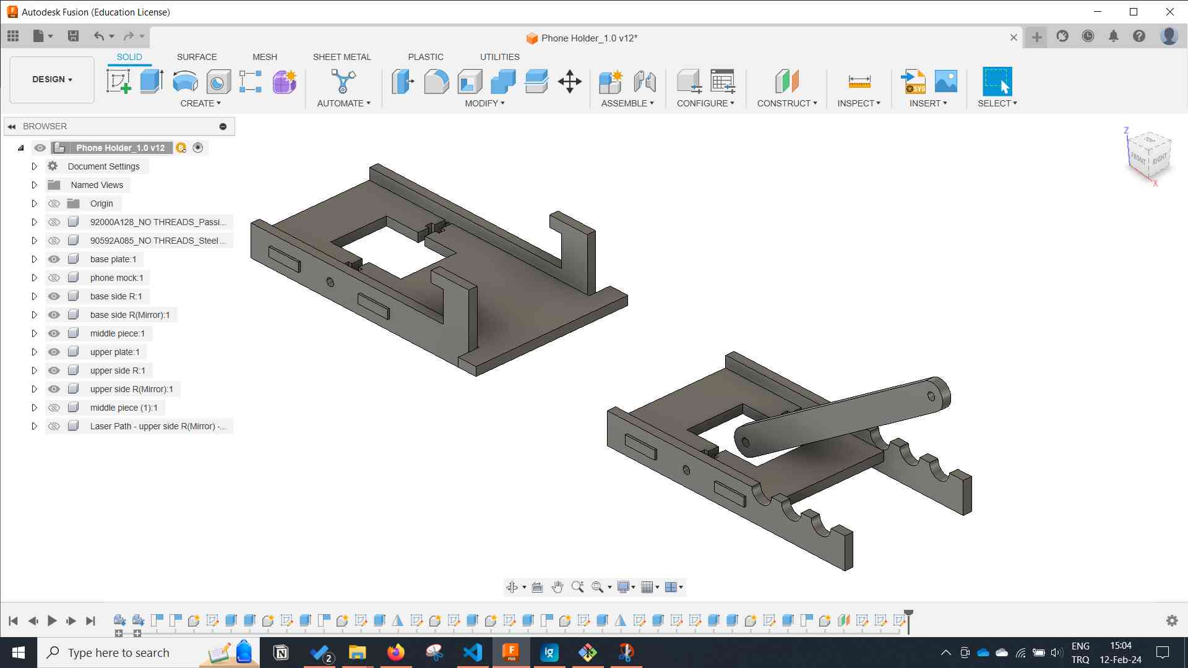This screenshot has height=668, width=1188.
Task: Collapse the Phone Holder_1.0 v12 root node
Action: pos(20,148)
